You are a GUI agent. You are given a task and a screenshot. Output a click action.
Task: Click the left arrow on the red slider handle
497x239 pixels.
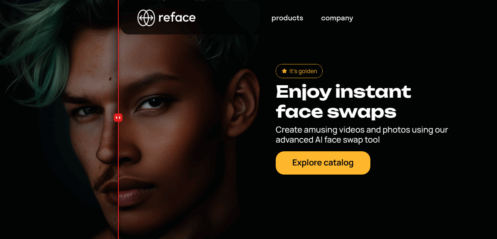click(x=117, y=118)
